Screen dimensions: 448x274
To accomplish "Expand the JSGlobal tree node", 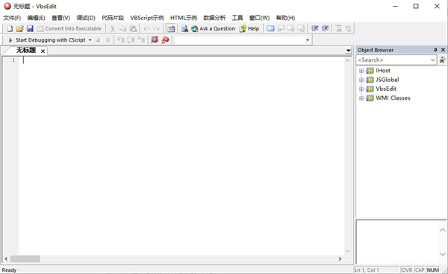I will click(x=361, y=80).
